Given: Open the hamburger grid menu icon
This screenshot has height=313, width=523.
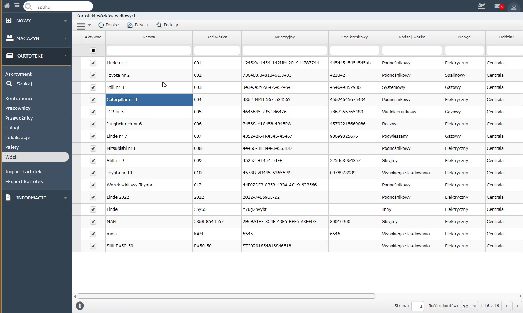Looking at the screenshot, I should click(81, 26).
